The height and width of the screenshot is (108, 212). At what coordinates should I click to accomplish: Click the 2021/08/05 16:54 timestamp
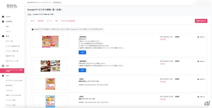coord(166,61)
